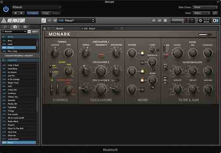Click the Paste button
221x153 pixels.
coord(56,13)
